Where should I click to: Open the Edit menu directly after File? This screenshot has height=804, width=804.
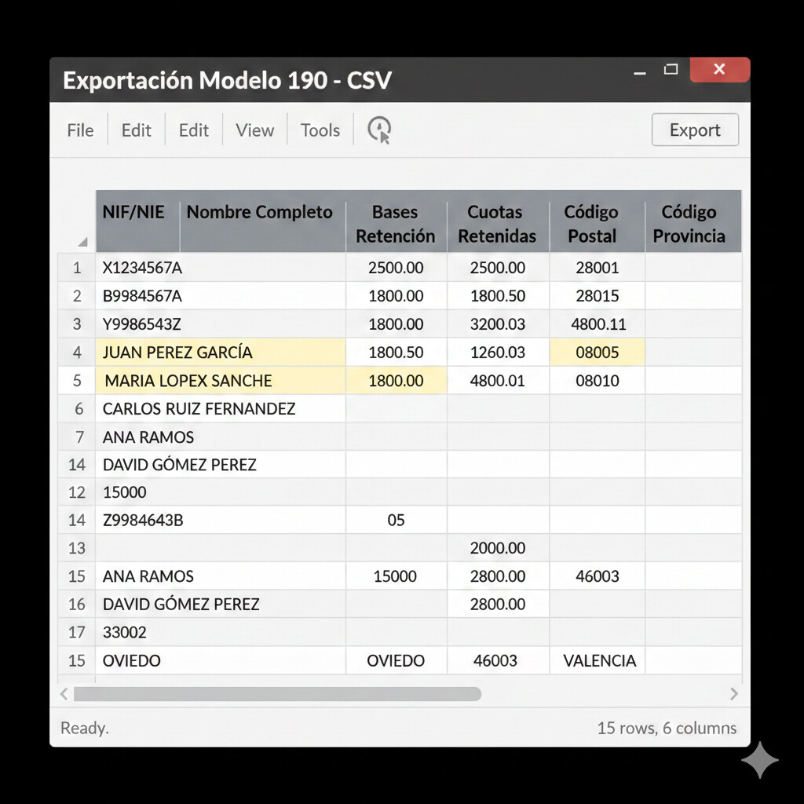tap(137, 130)
